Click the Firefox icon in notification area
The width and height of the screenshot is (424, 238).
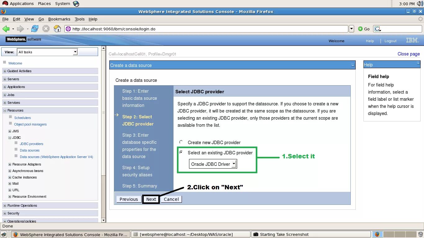pos(377,235)
